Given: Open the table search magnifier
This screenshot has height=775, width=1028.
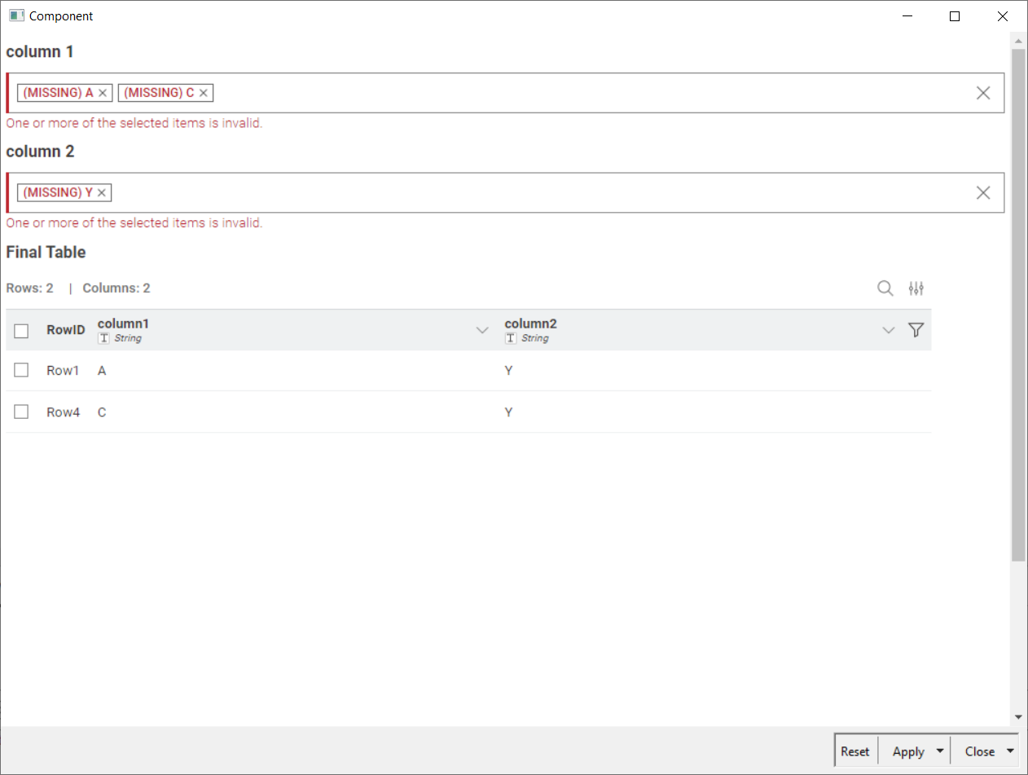Looking at the screenshot, I should (885, 288).
